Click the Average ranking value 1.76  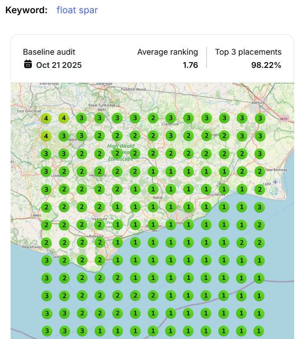[x=190, y=65]
